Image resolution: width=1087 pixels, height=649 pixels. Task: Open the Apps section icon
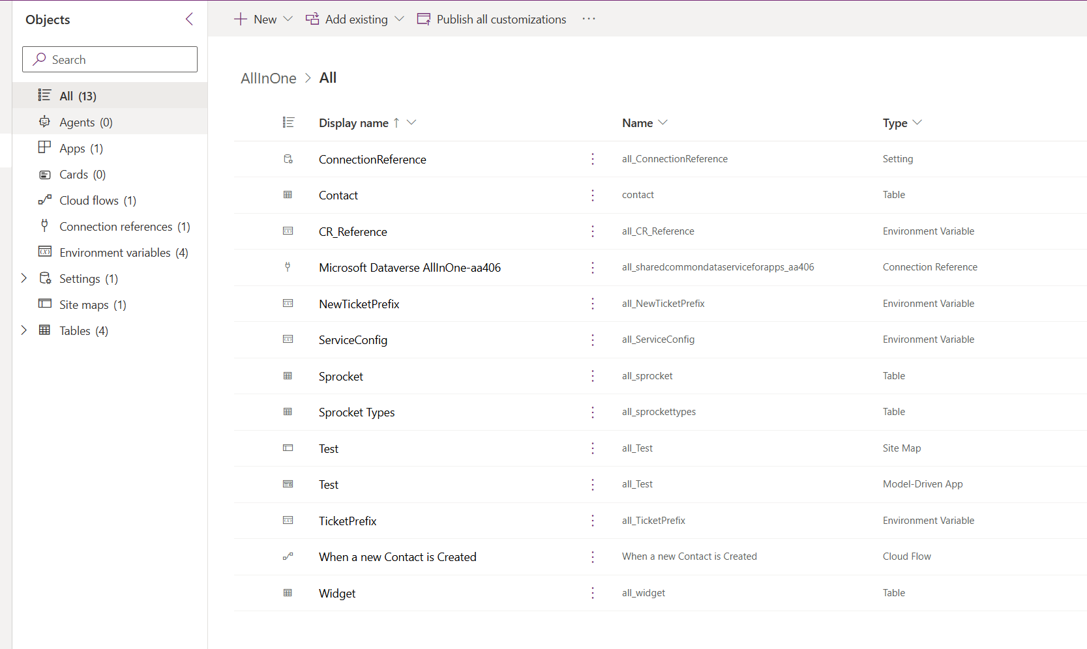tap(44, 148)
